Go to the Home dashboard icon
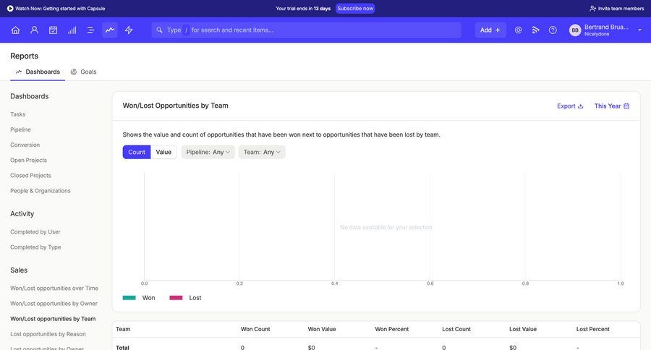This screenshot has width=651, height=350. (15, 30)
